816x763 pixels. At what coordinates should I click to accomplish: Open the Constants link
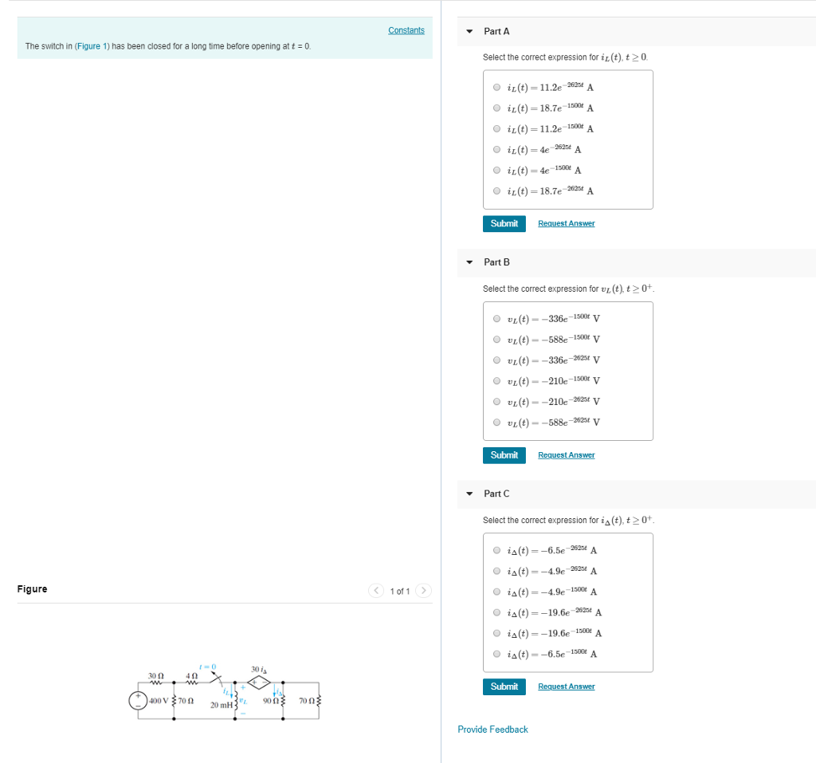coord(406,30)
